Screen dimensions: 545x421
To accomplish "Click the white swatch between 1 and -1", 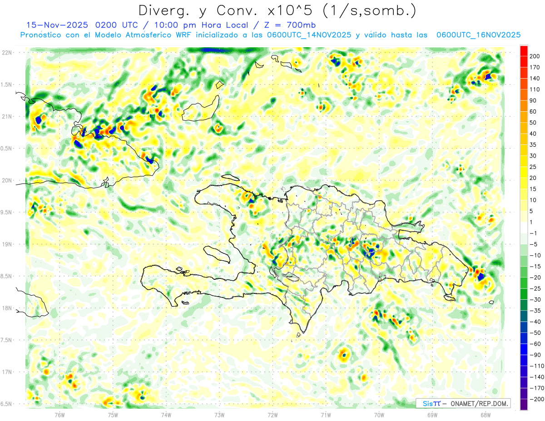I will [x=524, y=228].
